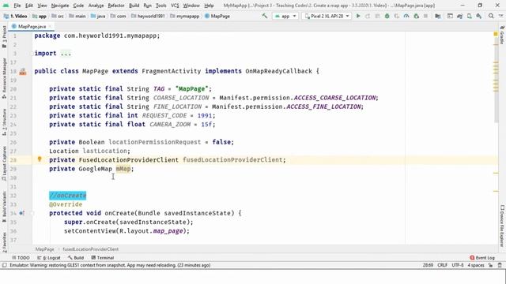Screen dimensions: 506x284
Task: Click the Apply Changes icon
Action: [368, 16]
